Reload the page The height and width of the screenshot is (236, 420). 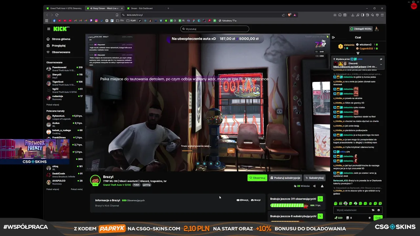(57, 15)
